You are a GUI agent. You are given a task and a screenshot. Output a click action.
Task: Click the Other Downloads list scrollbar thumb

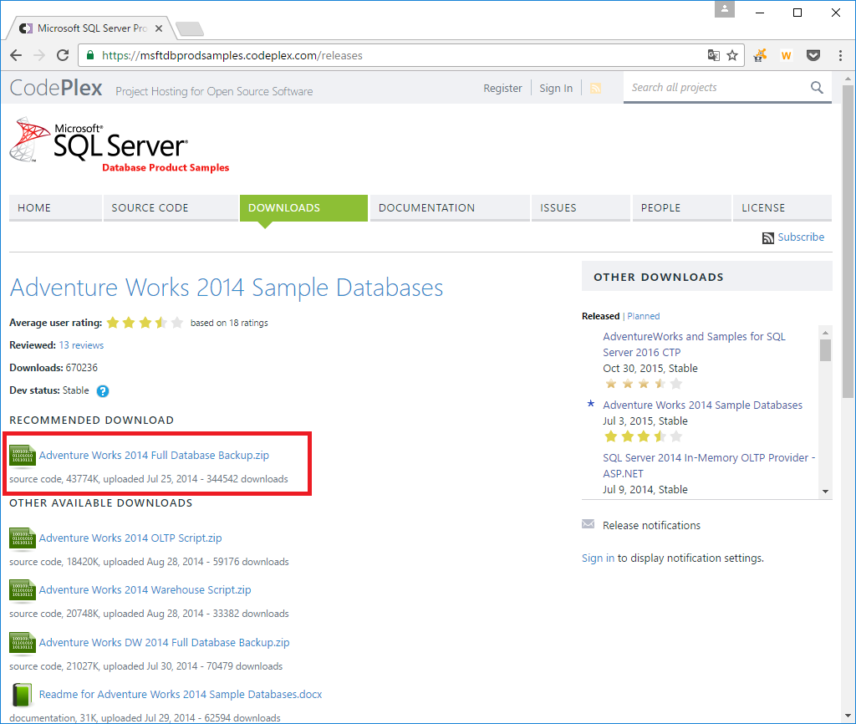(x=825, y=350)
